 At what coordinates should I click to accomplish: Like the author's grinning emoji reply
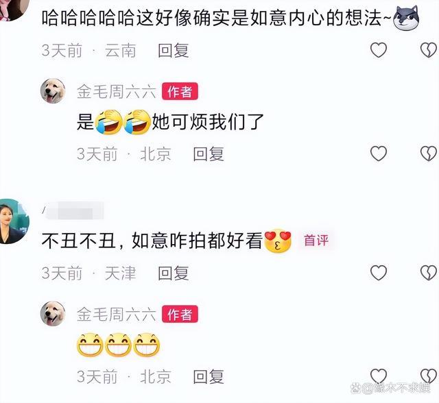pyautogui.click(x=379, y=376)
